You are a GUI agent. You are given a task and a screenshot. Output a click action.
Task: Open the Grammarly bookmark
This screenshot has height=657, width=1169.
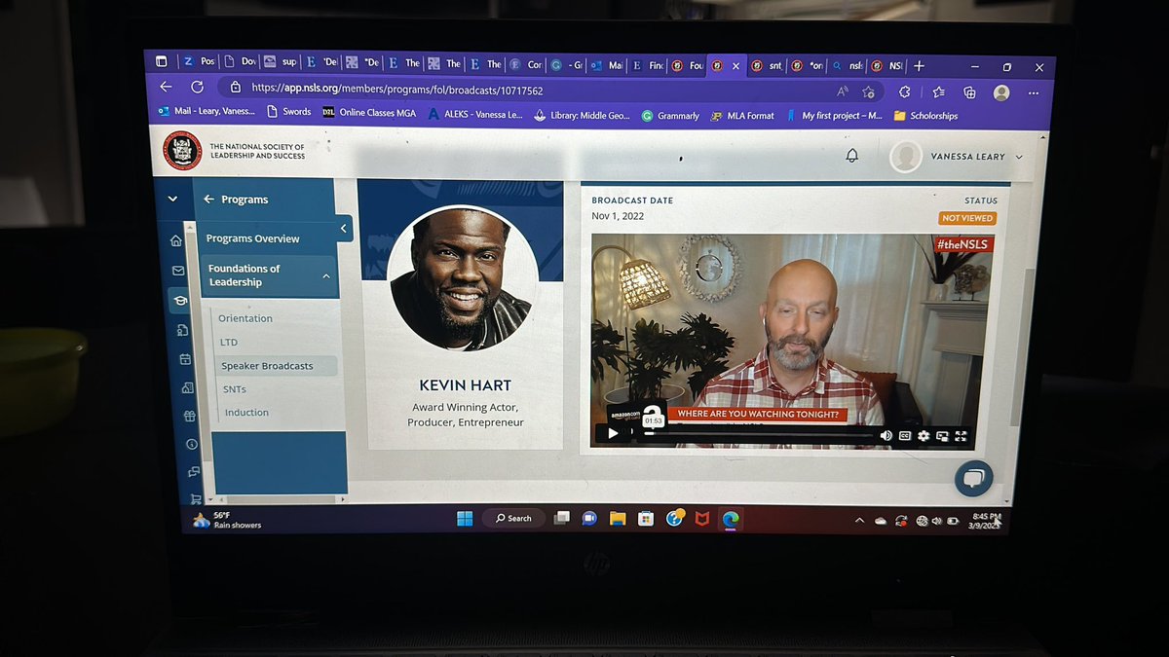pos(670,116)
